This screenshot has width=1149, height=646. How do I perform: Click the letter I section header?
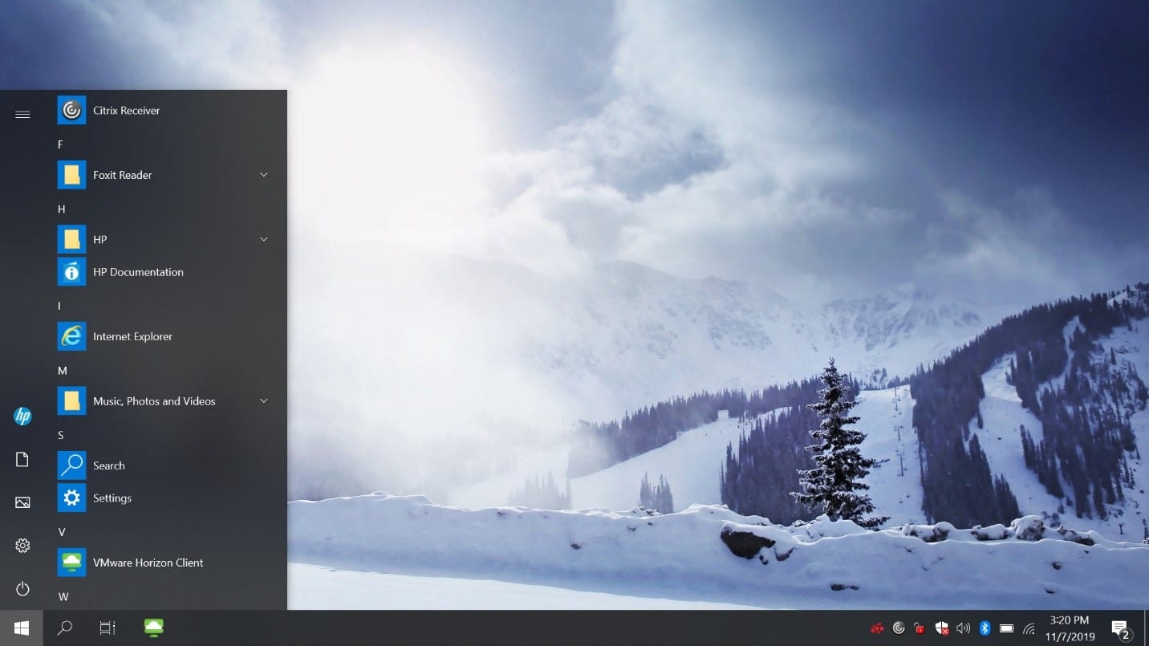coord(59,306)
